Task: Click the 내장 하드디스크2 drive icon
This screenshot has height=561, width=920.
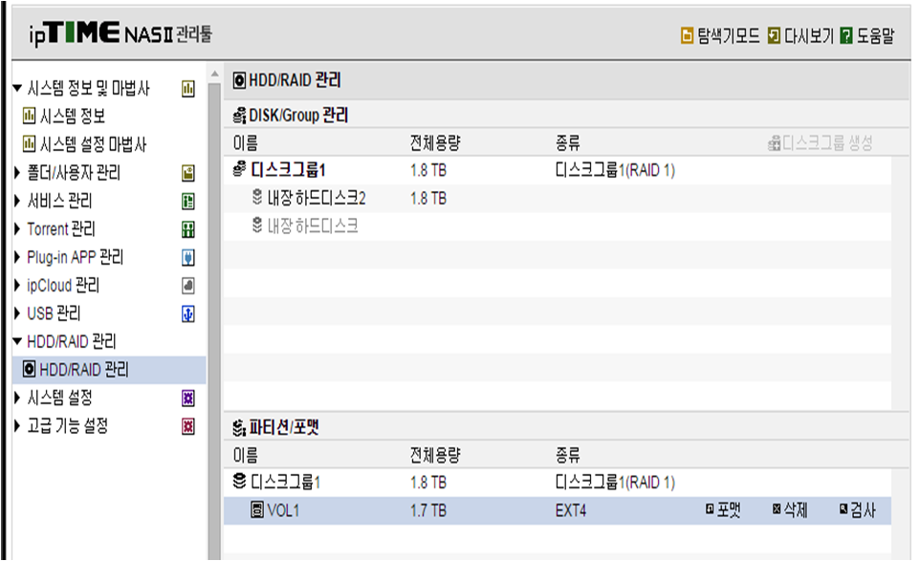Action: point(257,197)
